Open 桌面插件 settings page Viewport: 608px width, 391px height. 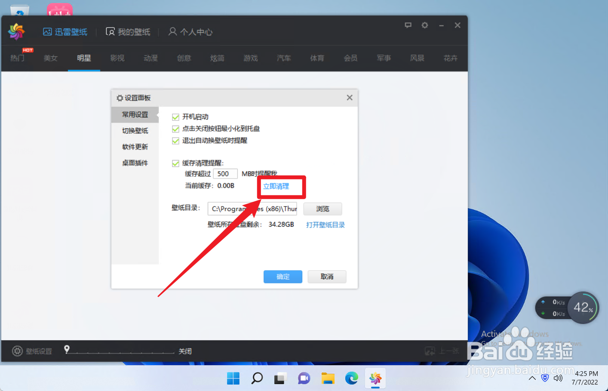point(135,163)
